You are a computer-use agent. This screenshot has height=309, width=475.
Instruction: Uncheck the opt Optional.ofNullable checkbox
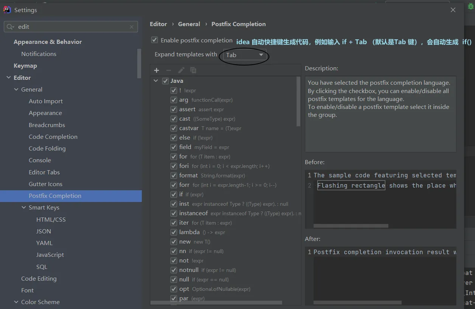click(x=174, y=289)
